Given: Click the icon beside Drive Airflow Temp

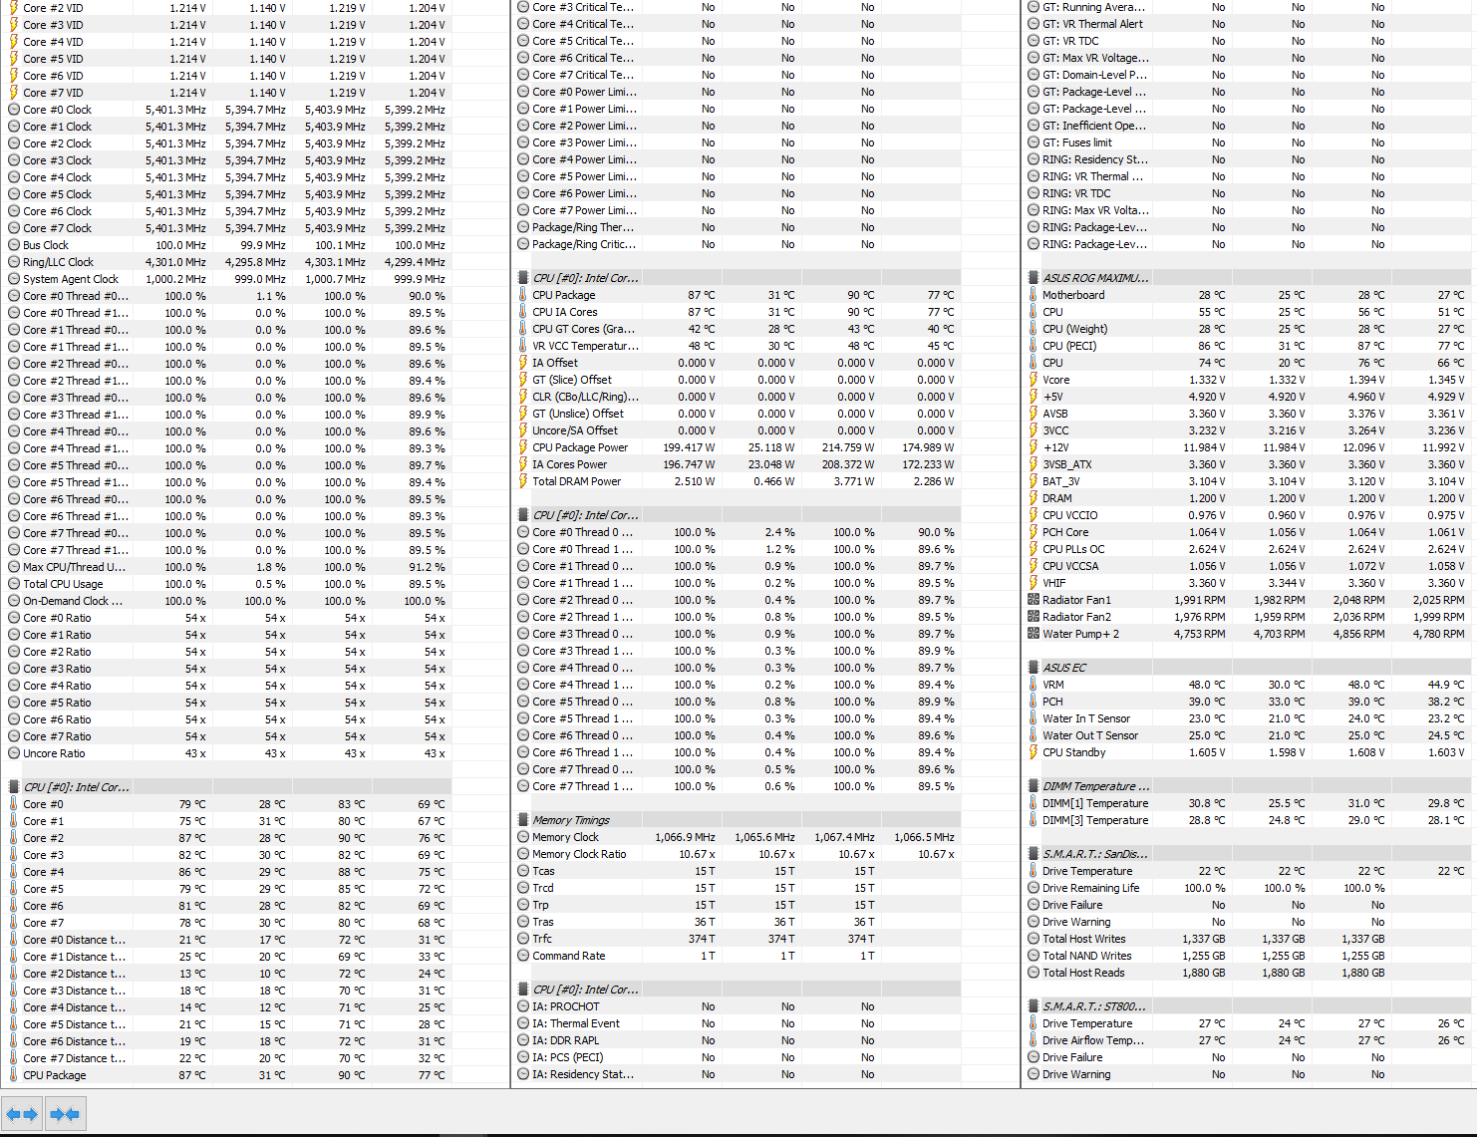Looking at the screenshot, I should coord(1034,1040).
